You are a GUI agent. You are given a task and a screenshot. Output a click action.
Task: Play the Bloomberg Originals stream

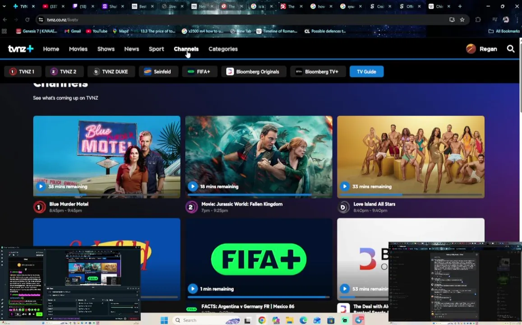pyautogui.click(x=345, y=289)
